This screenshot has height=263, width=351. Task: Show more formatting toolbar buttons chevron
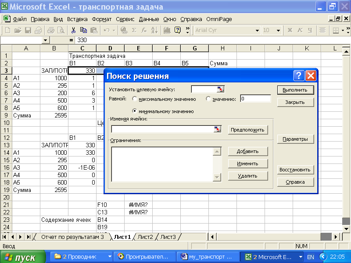[348, 30]
